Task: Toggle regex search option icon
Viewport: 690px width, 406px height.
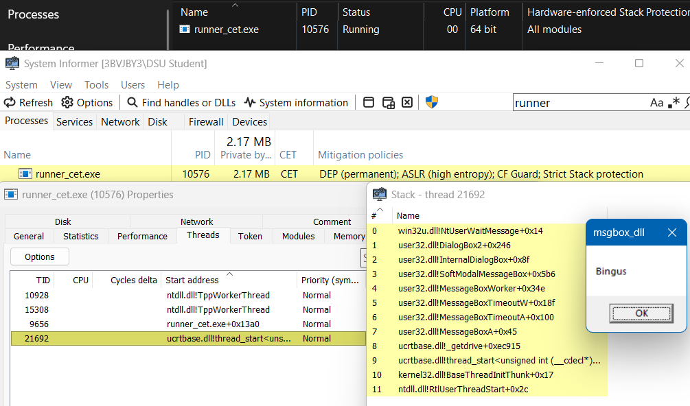Action: (674, 102)
